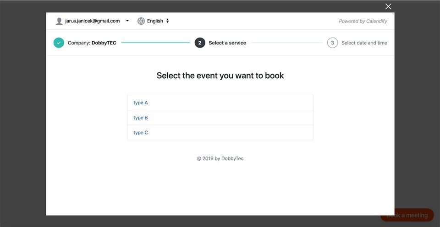
Task: Jump to the Select date and time step
Action: pyautogui.click(x=364, y=43)
